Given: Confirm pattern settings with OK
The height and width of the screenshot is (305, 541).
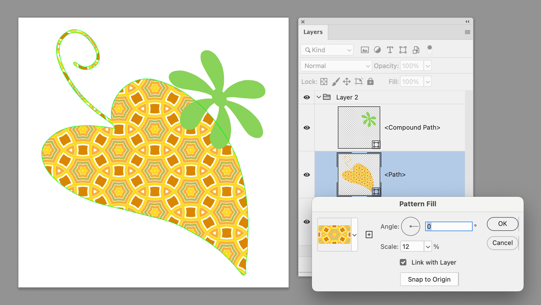Looking at the screenshot, I should [502, 224].
